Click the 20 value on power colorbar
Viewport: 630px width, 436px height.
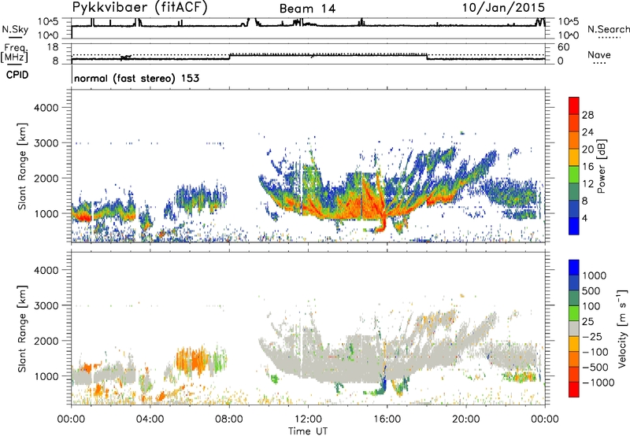pos(587,150)
